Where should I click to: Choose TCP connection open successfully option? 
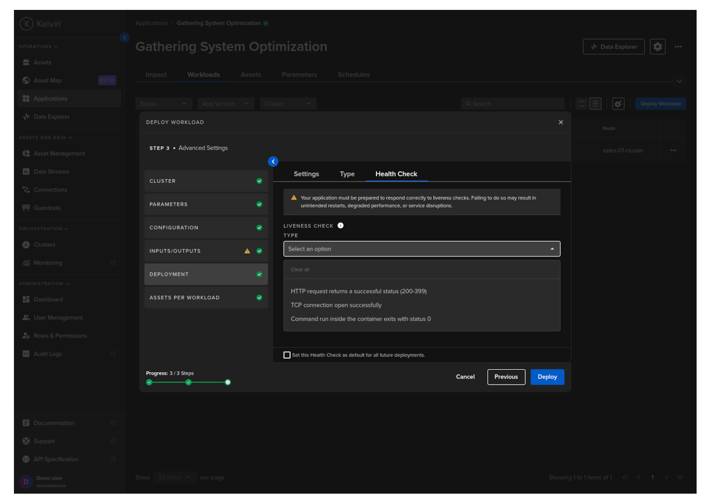(336, 305)
